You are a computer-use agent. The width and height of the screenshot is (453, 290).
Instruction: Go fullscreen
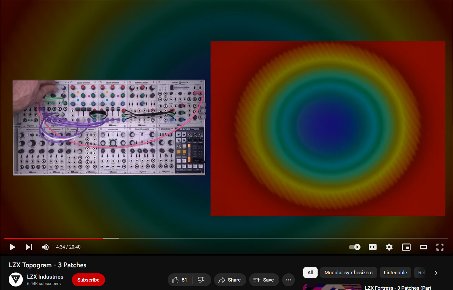pos(440,247)
